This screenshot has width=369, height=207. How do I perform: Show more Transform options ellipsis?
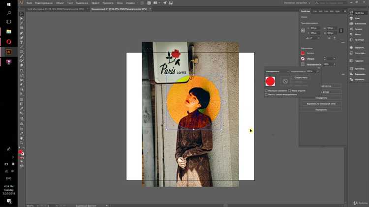click(x=343, y=43)
